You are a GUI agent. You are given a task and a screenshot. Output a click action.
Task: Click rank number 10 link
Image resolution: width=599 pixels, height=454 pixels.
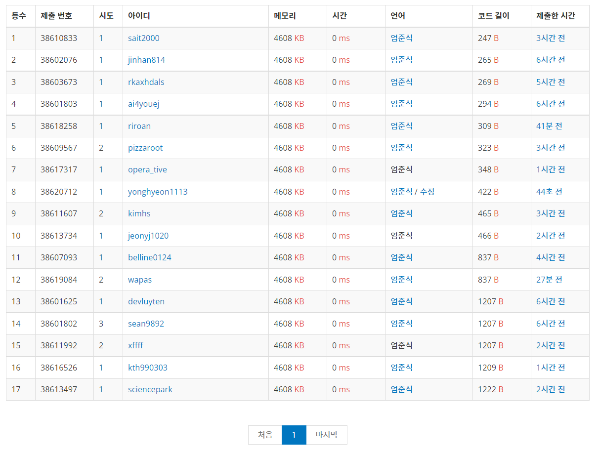tap(16, 236)
